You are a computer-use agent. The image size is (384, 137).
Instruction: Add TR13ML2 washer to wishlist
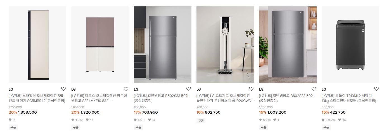point(376,89)
